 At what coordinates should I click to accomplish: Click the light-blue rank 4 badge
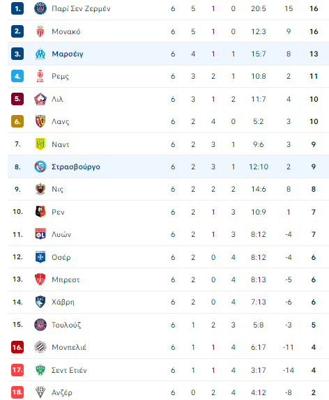tap(17, 76)
